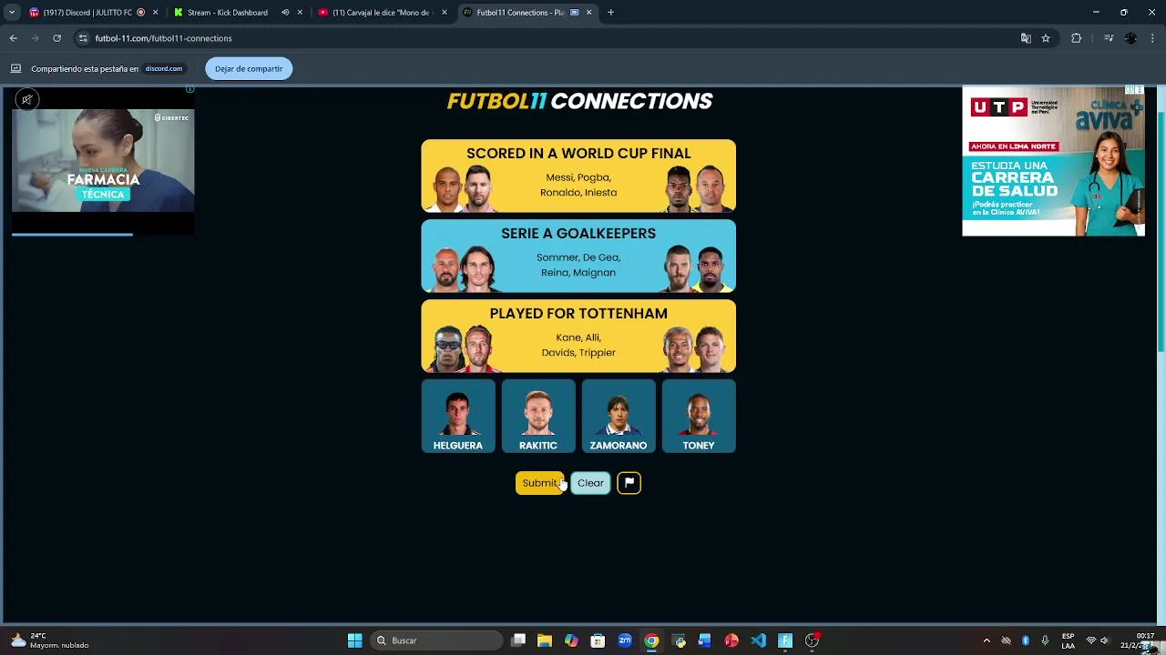Click the Scored in a World Cup Final group

578,176
